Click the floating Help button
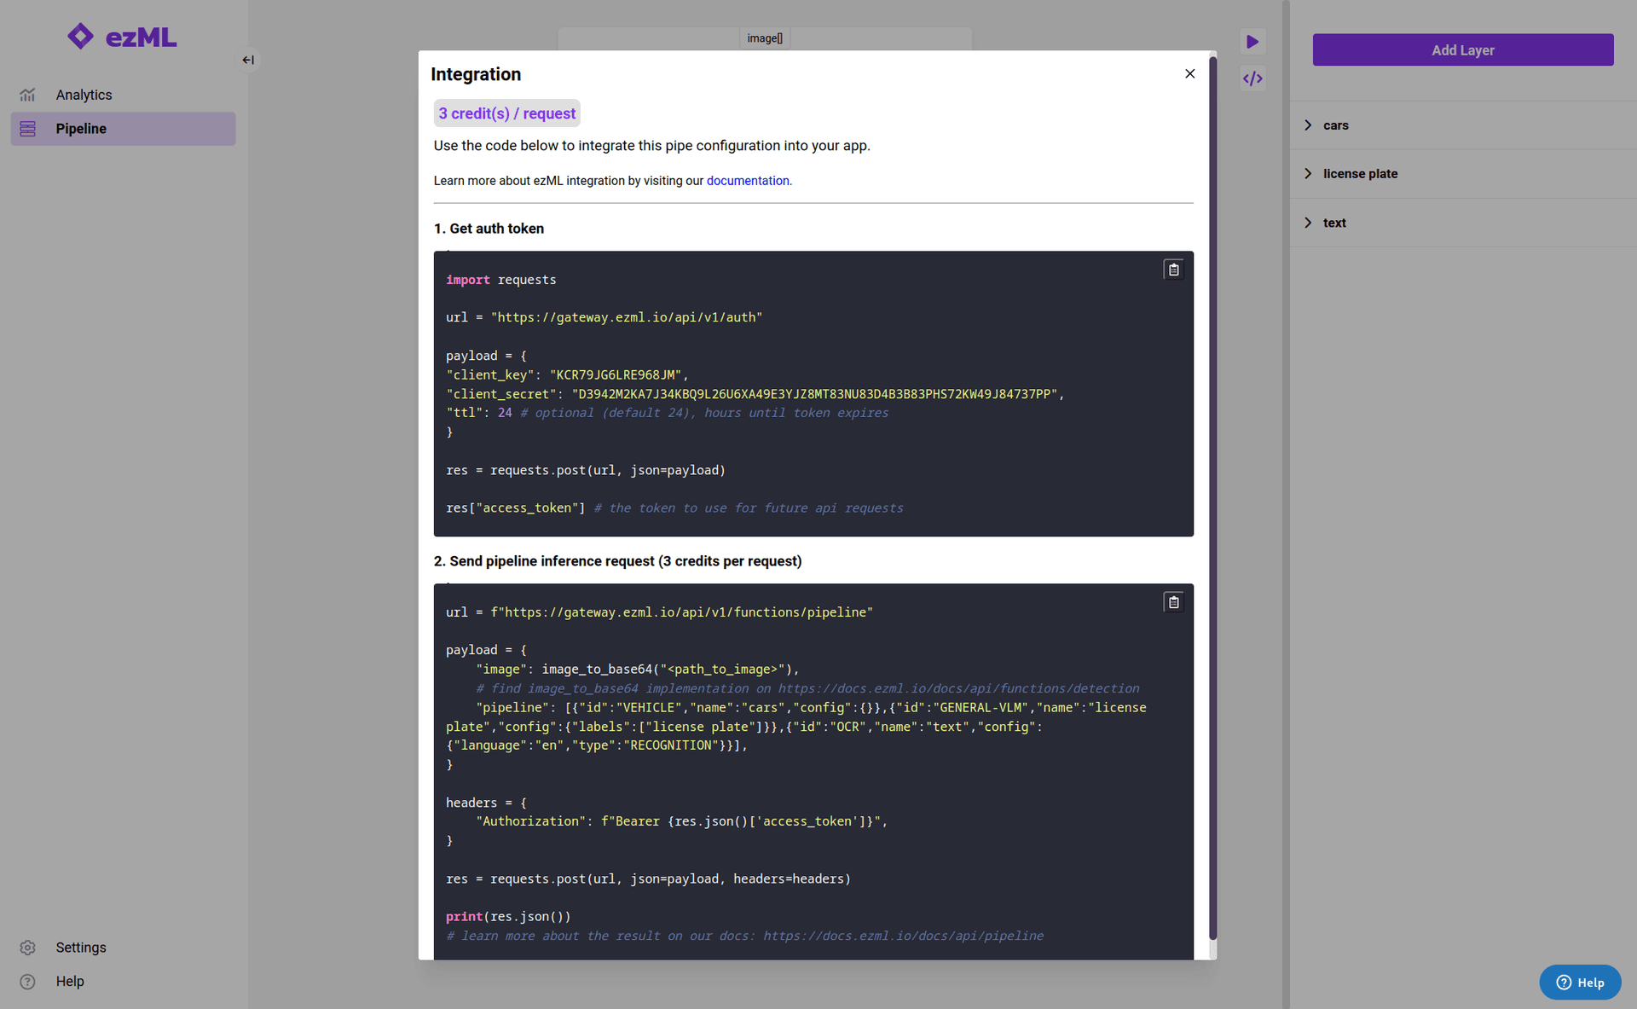1637x1009 pixels. (1580, 983)
